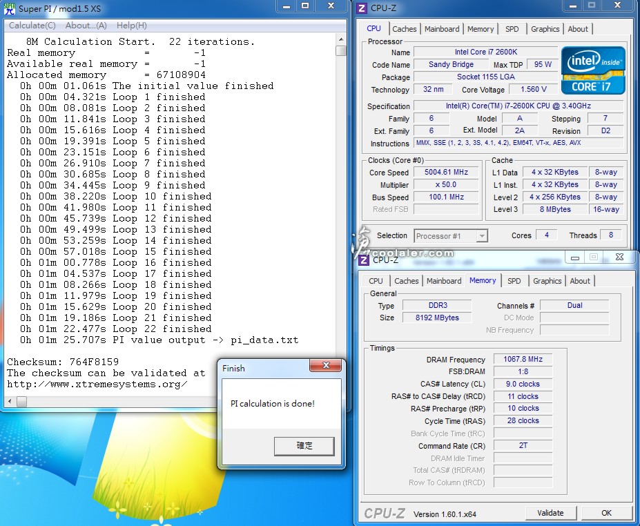Viewport: 640px width, 526px height.
Task: Click the 8M Calculation Start line in Super PI
Action: (140, 41)
